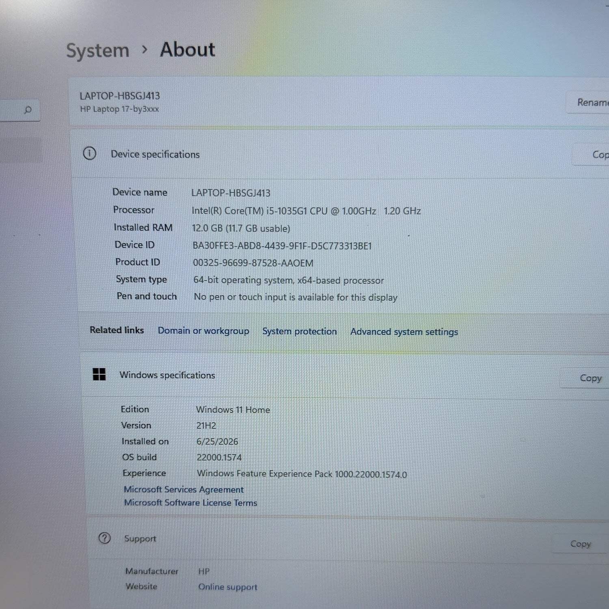Image resolution: width=609 pixels, height=609 pixels.
Task: Select the About page title
Action: coord(188,50)
